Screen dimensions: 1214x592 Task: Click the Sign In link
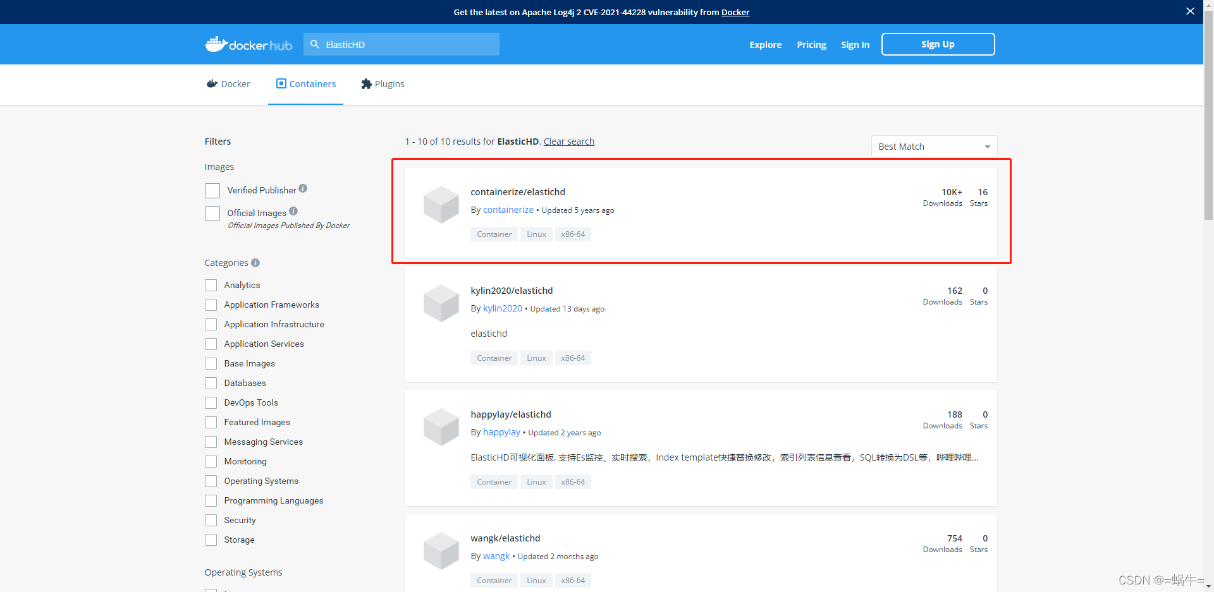click(x=855, y=45)
